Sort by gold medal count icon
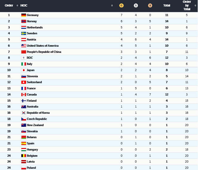 click(x=121, y=6)
